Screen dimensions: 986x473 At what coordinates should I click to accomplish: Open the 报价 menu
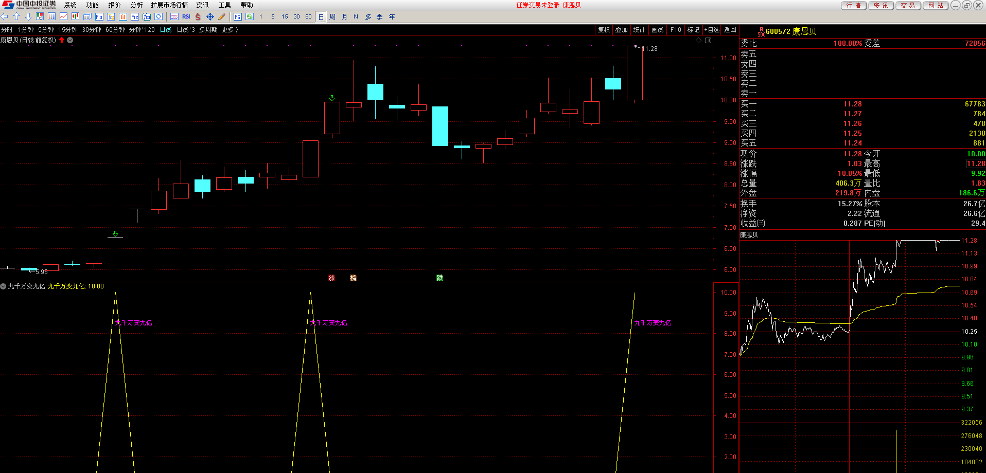click(x=114, y=5)
